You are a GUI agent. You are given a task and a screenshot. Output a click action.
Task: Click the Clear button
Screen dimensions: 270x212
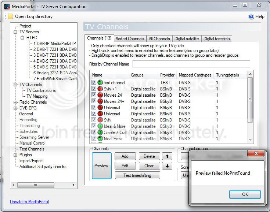149,166
